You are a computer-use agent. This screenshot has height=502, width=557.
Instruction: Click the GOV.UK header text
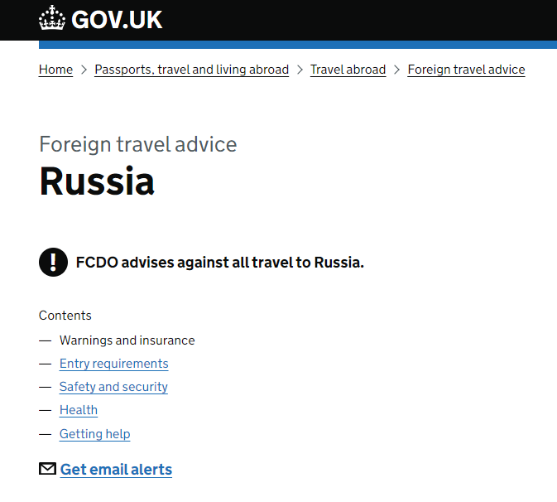(117, 19)
